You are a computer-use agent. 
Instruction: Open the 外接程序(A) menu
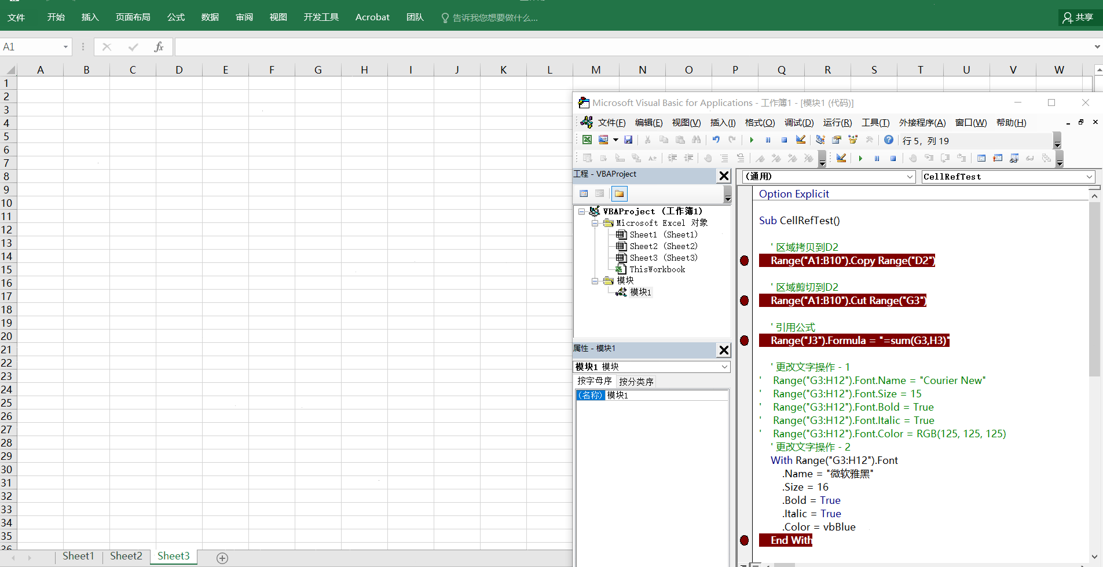tap(922, 123)
